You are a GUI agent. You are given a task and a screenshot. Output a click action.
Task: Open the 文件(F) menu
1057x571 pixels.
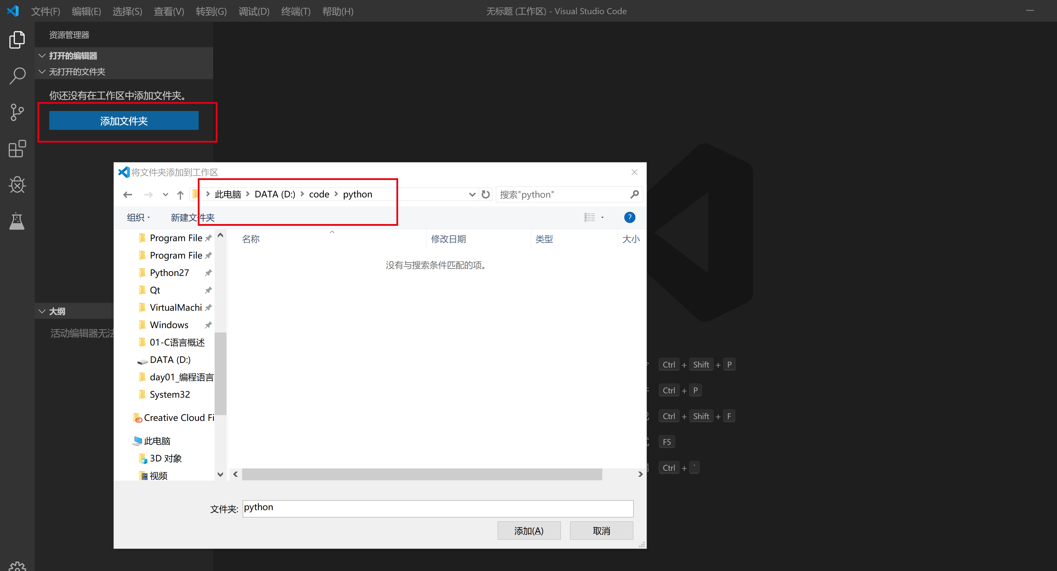[x=46, y=11]
